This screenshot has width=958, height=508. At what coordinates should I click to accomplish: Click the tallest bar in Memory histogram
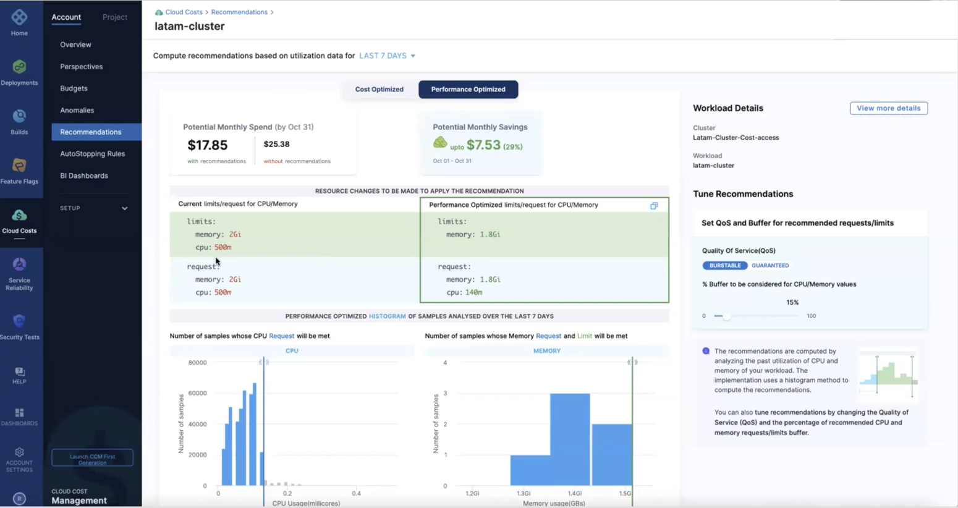coord(570,439)
